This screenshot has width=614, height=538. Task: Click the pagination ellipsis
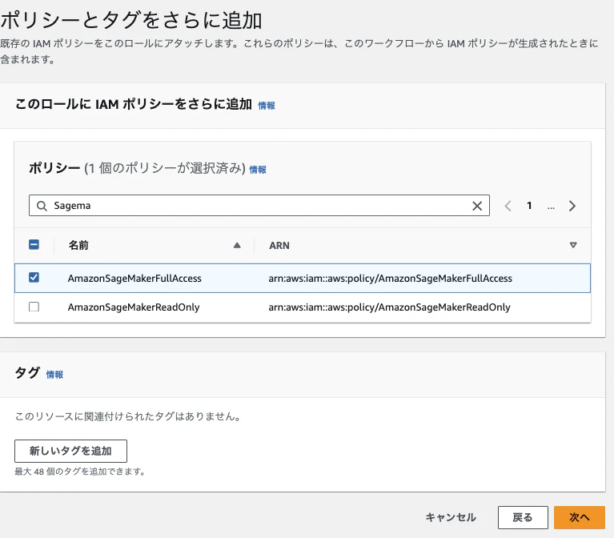551,207
